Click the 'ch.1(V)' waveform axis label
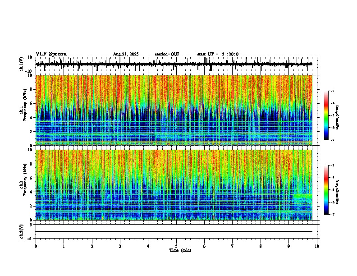The image size is (357, 276). click(x=22, y=64)
